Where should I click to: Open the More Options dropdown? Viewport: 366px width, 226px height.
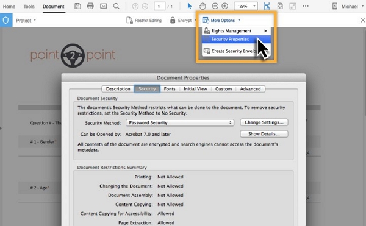(221, 20)
